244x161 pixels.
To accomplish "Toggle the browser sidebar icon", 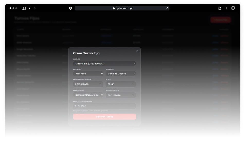I will (x=24, y=8).
